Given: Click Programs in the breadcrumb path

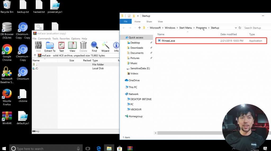Looking at the screenshot, I should click(x=201, y=28).
